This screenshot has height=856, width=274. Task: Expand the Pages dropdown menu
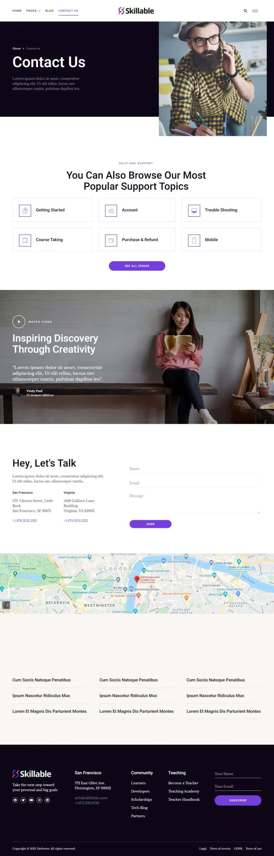pyautogui.click(x=34, y=11)
